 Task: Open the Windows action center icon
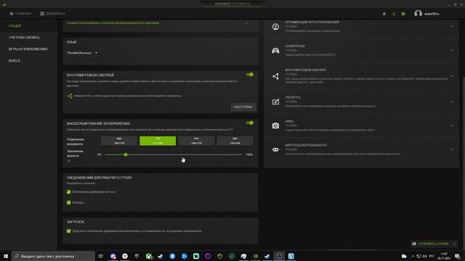458,256
